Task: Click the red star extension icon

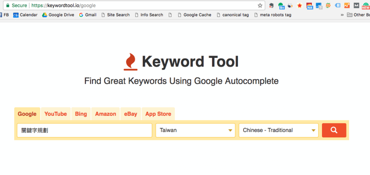Action: (x=300, y=5)
